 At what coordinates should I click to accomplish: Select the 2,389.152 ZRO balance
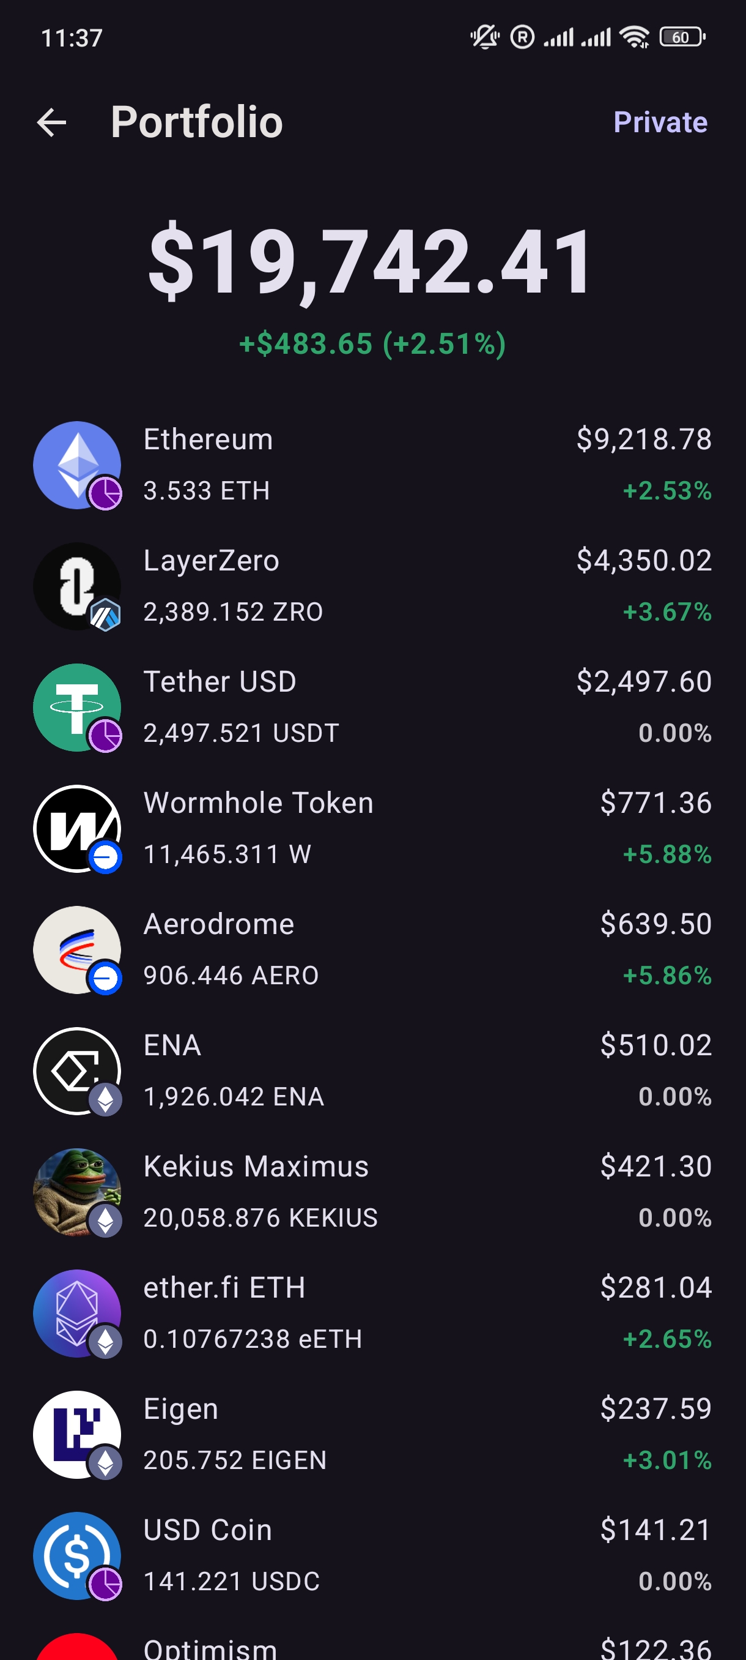coord(233,612)
